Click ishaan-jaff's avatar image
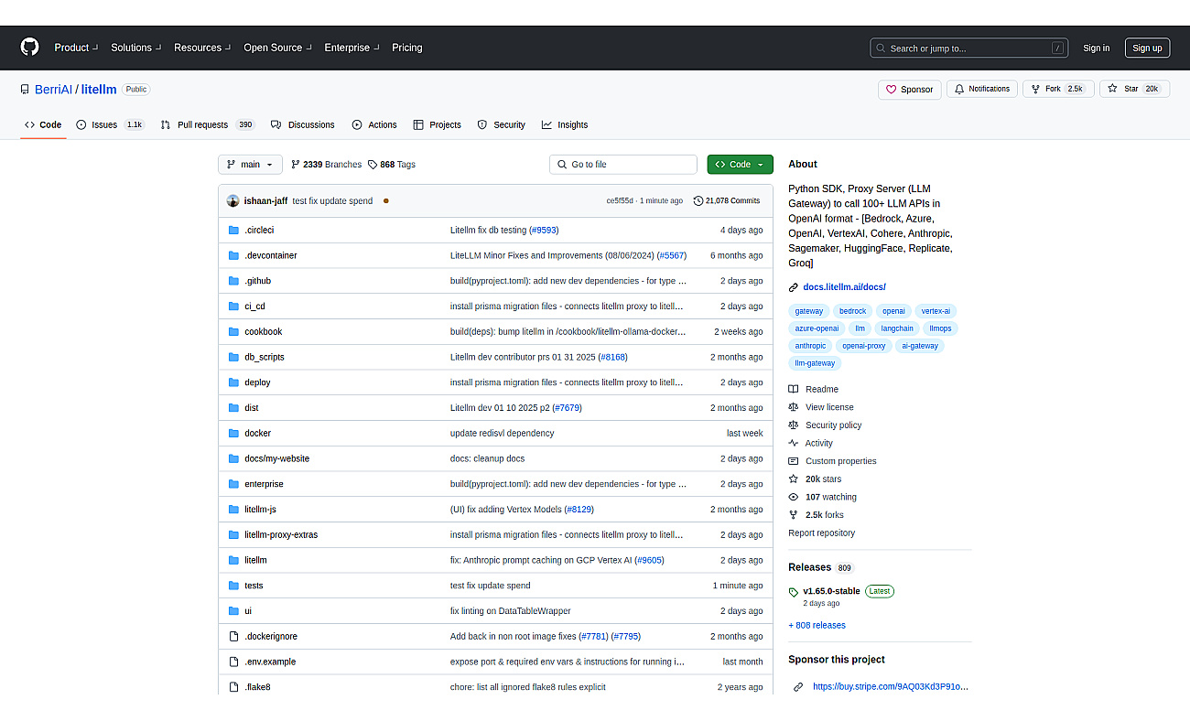1190x721 pixels. (x=233, y=200)
